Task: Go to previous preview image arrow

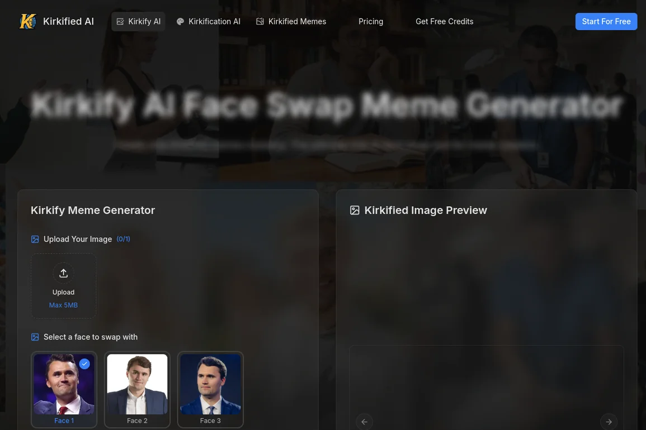Action: (x=364, y=422)
